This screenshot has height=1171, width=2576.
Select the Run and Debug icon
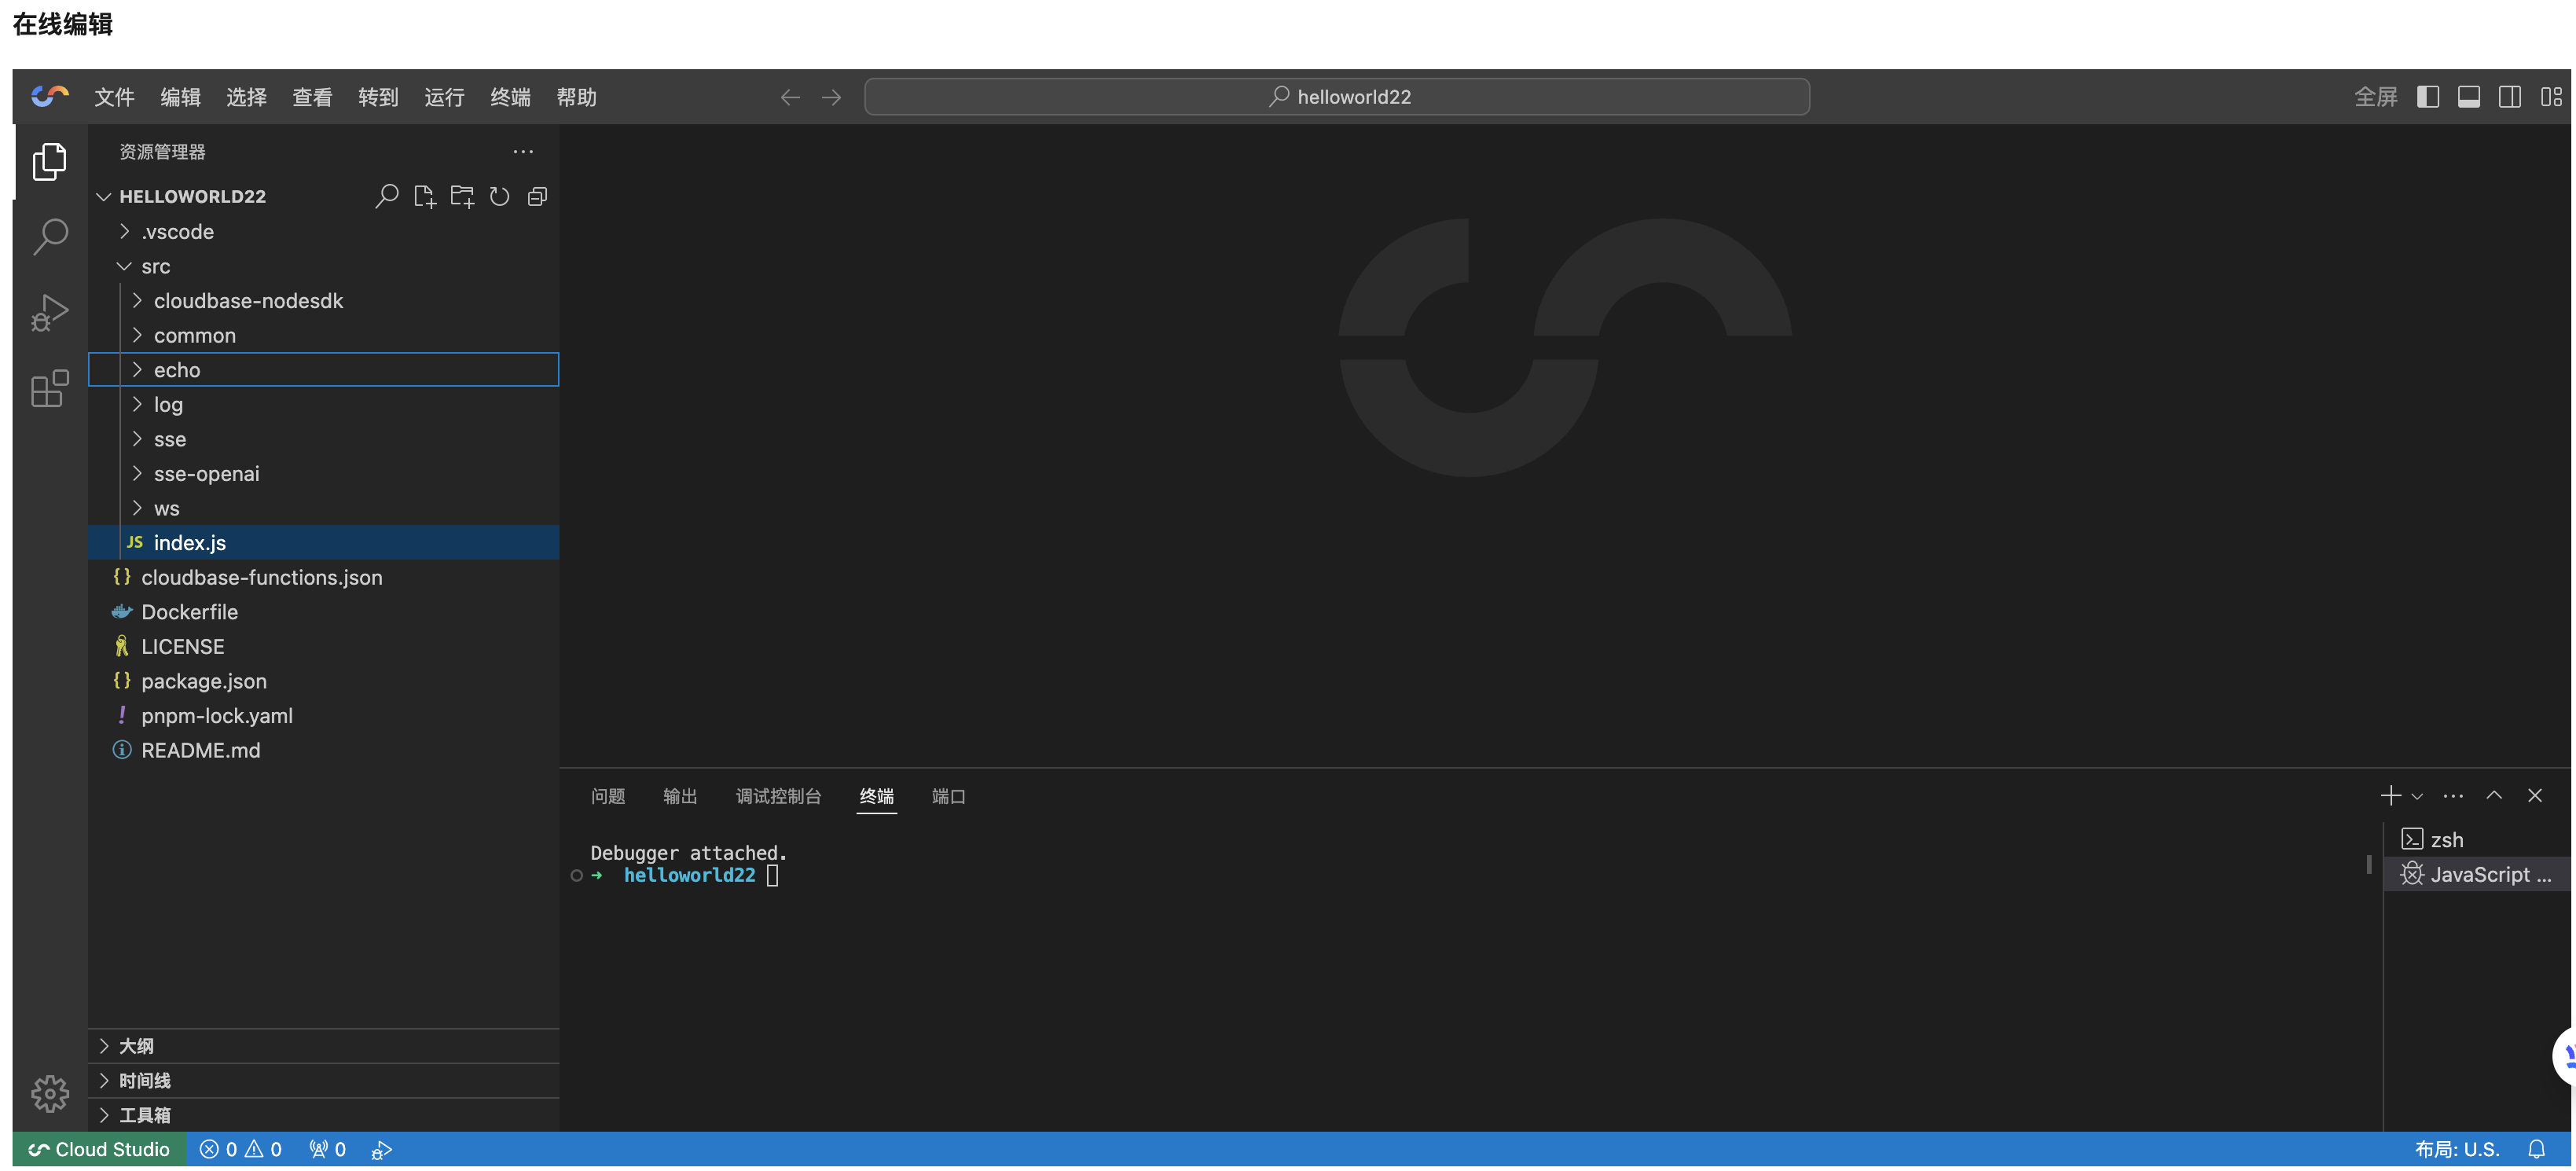(49, 312)
